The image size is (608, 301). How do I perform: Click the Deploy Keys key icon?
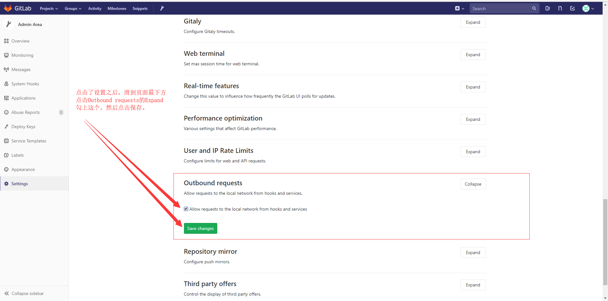click(x=6, y=127)
